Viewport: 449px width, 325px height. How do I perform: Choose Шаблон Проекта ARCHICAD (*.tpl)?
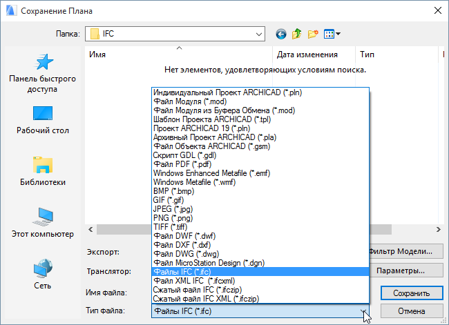click(x=260, y=119)
